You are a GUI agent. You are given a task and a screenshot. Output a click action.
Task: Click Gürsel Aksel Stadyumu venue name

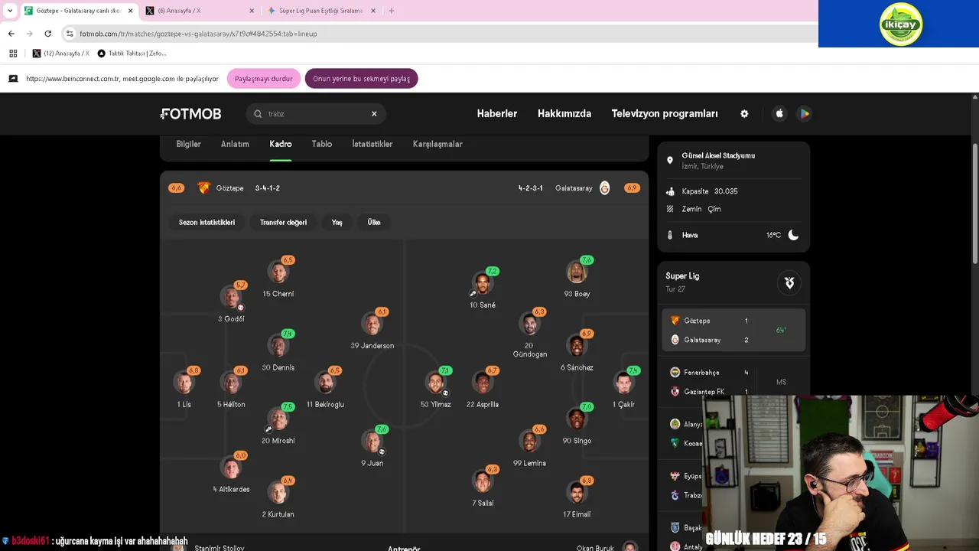[718, 155]
